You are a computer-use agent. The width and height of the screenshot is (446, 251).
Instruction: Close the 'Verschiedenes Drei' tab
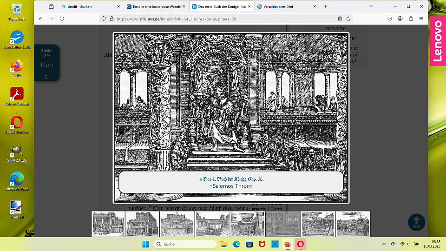(x=315, y=7)
